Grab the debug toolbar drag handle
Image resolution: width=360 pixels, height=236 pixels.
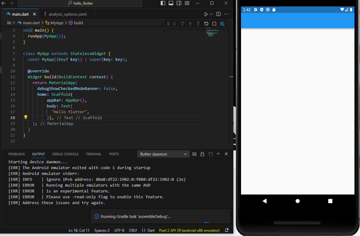click(x=168, y=24)
